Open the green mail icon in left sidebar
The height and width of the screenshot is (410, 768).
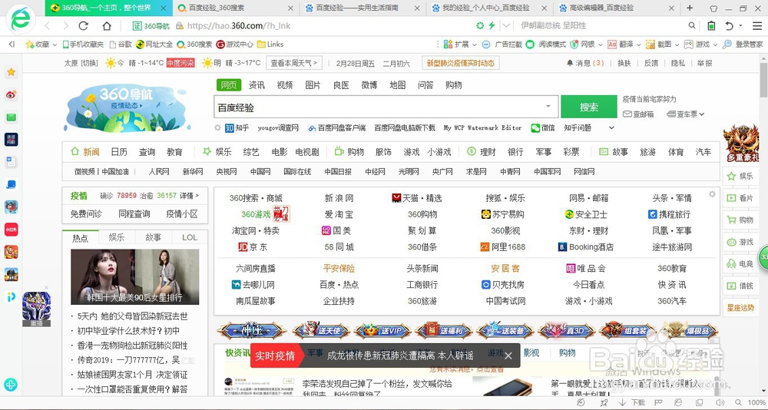tap(11, 117)
